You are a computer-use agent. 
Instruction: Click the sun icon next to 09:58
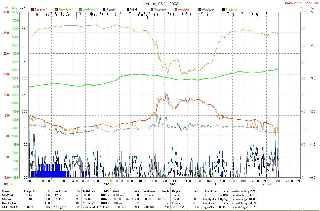click(x=11, y=184)
